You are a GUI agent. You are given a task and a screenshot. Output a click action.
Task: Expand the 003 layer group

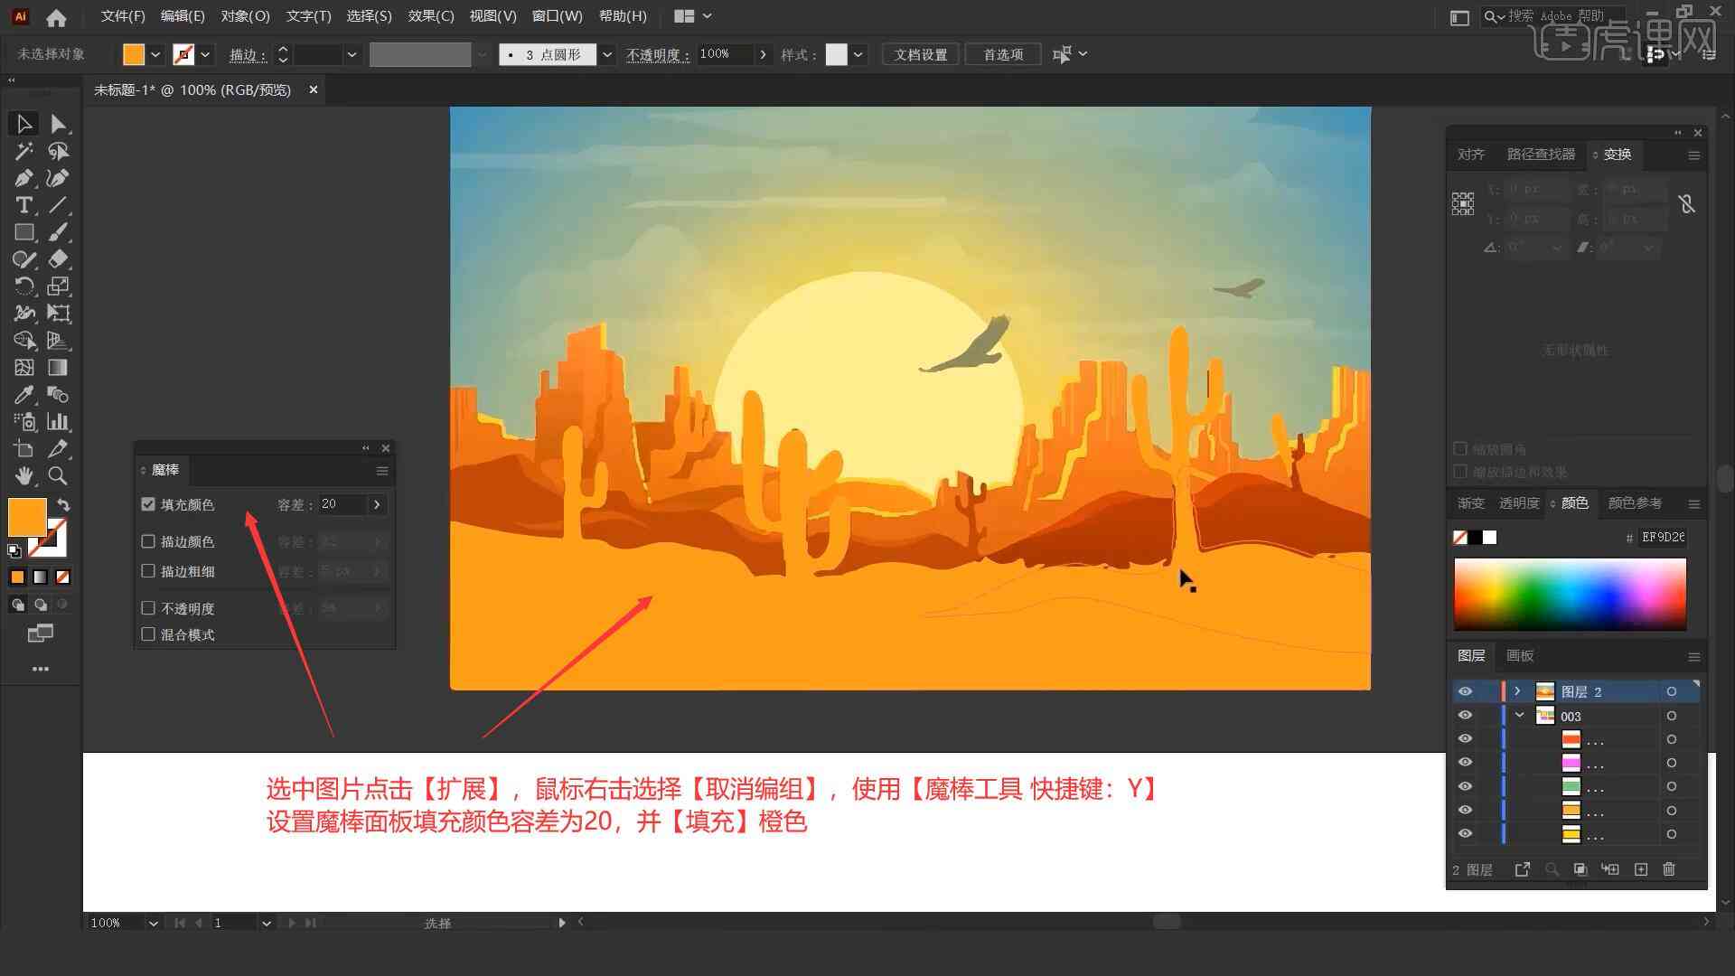1521,715
